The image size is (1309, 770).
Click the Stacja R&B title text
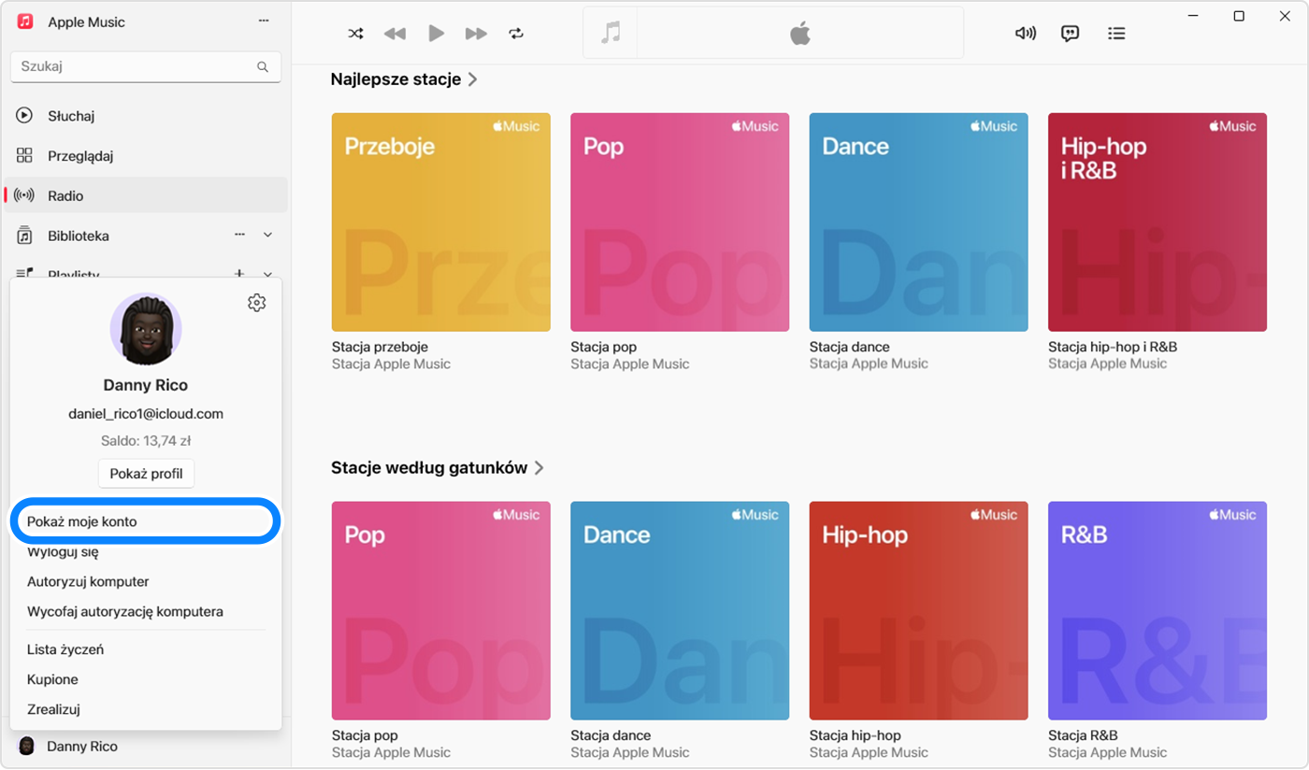click(1083, 735)
